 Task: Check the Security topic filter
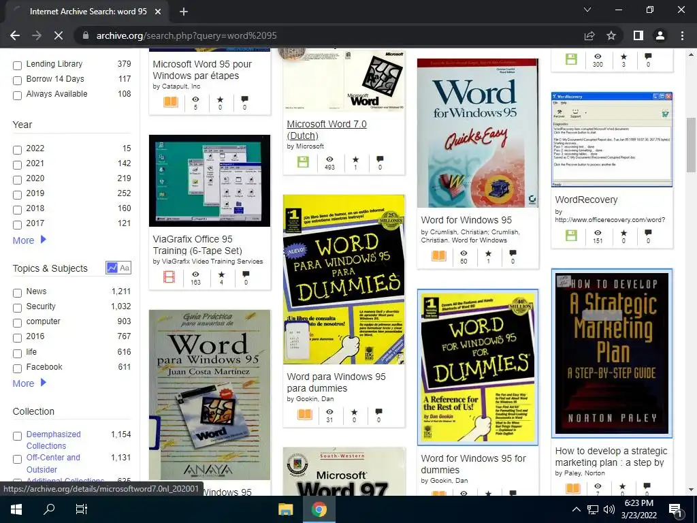17,308
